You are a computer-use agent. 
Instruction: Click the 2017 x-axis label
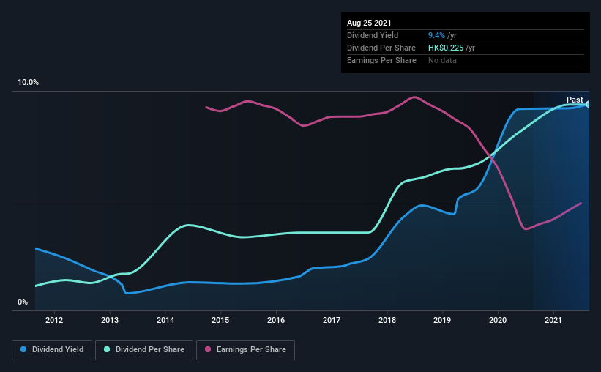(x=332, y=320)
